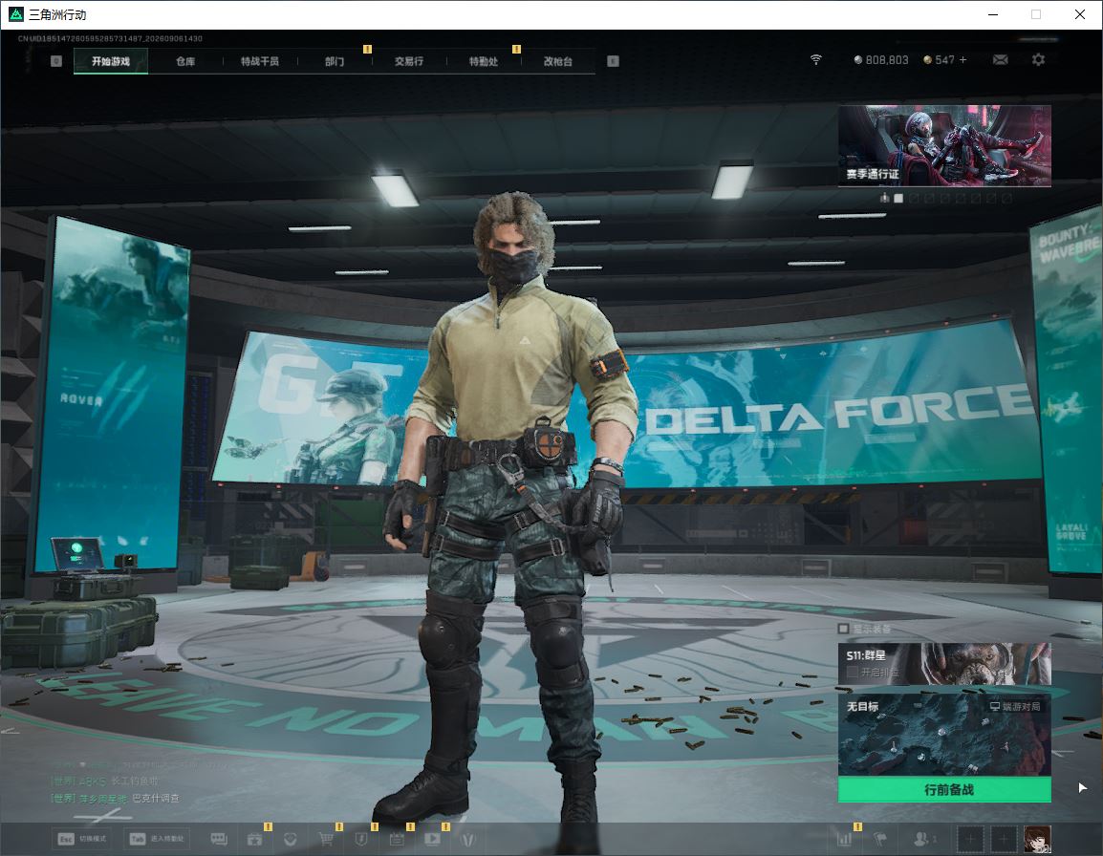
Task: Open the 部门 tab
Action: tap(335, 61)
